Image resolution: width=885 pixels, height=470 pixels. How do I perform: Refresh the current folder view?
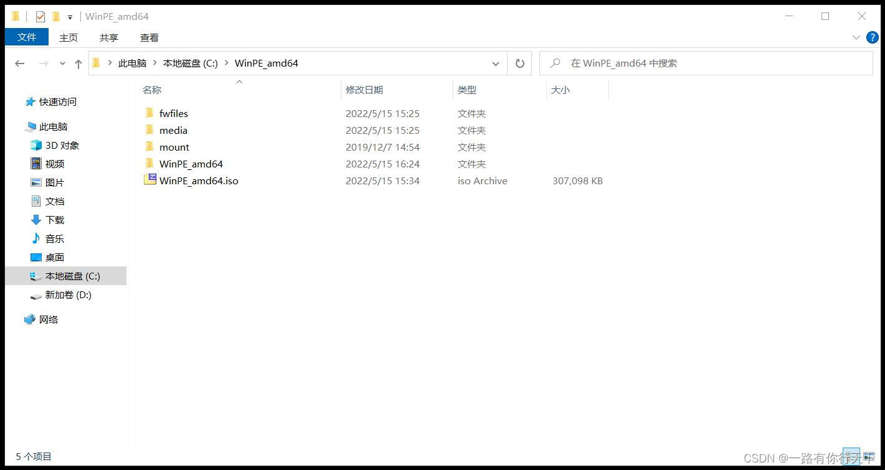[x=519, y=63]
